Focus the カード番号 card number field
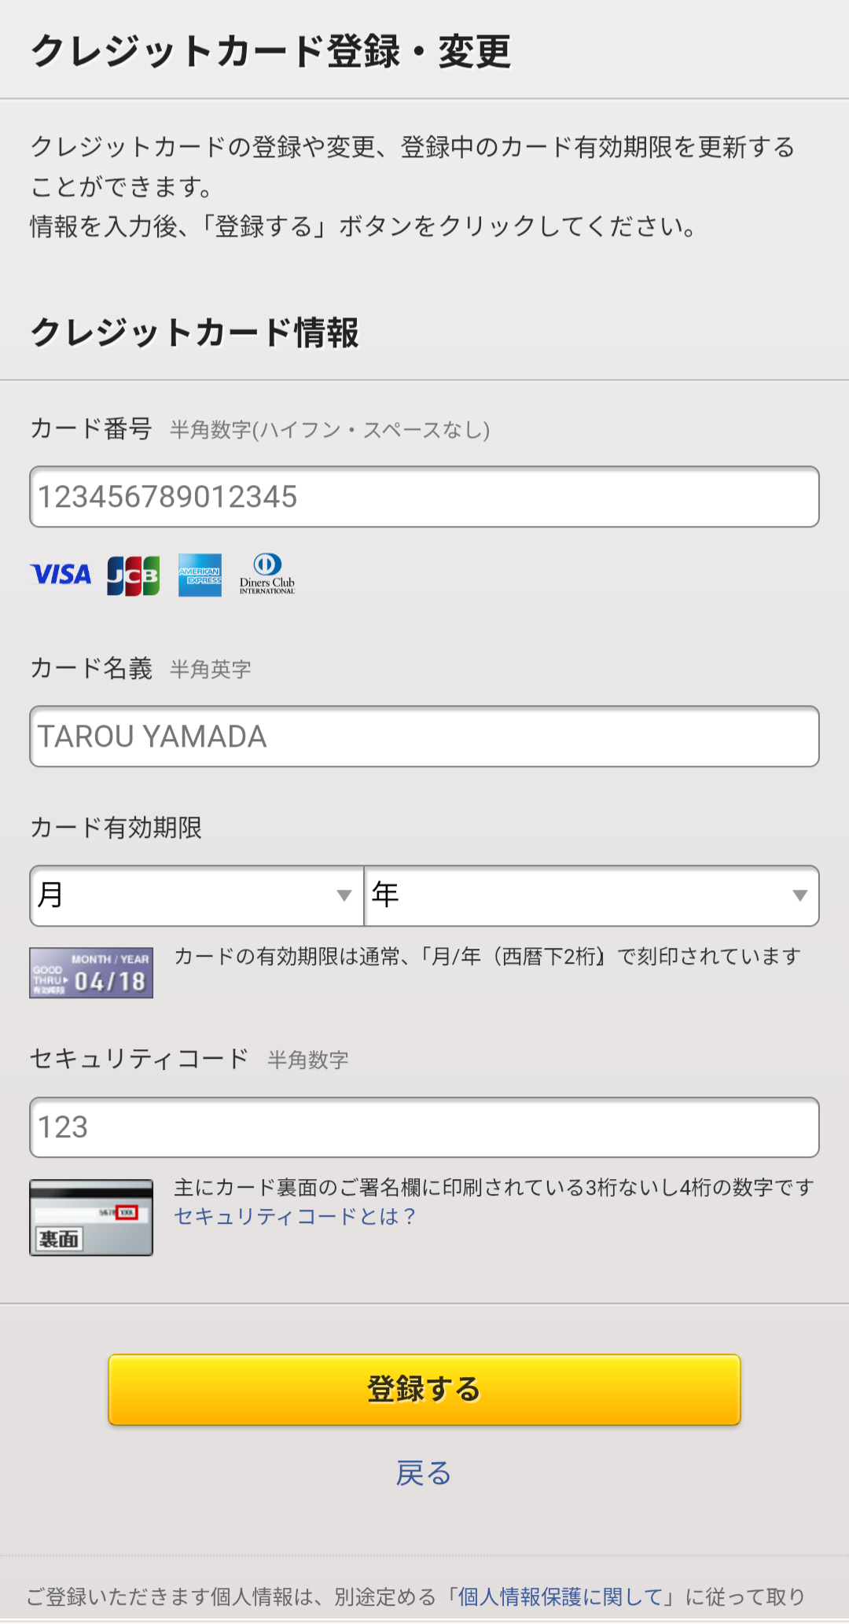 pyautogui.click(x=424, y=497)
